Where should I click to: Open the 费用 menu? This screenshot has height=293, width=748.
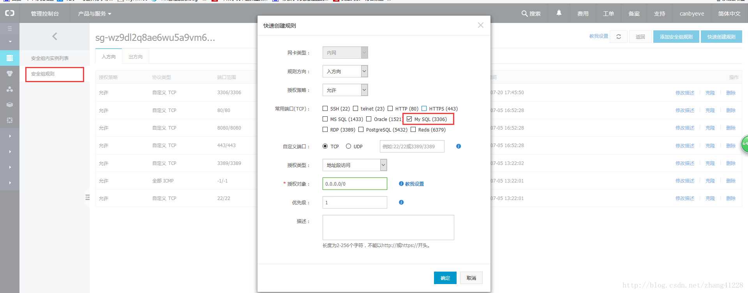pyautogui.click(x=583, y=14)
